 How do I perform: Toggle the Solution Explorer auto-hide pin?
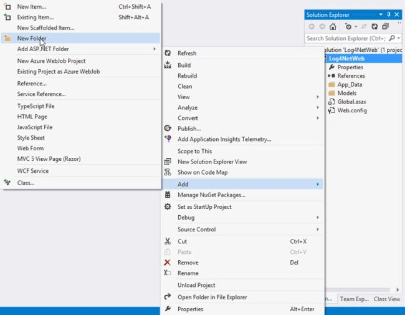(x=389, y=14)
